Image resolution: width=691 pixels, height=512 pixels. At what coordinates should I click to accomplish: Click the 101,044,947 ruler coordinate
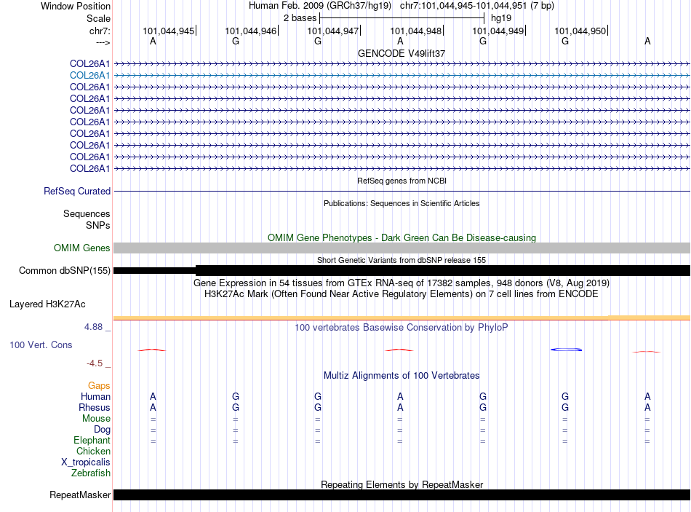tap(332, 31)
